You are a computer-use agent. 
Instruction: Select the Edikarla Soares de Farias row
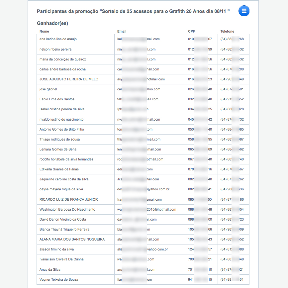[x=59, y=169]
